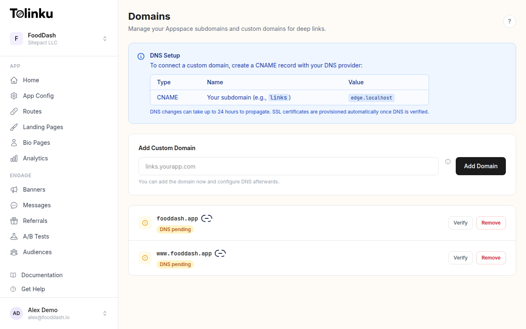
Task: Verify the fooddash.app domain
Action: tap(460, 222)
